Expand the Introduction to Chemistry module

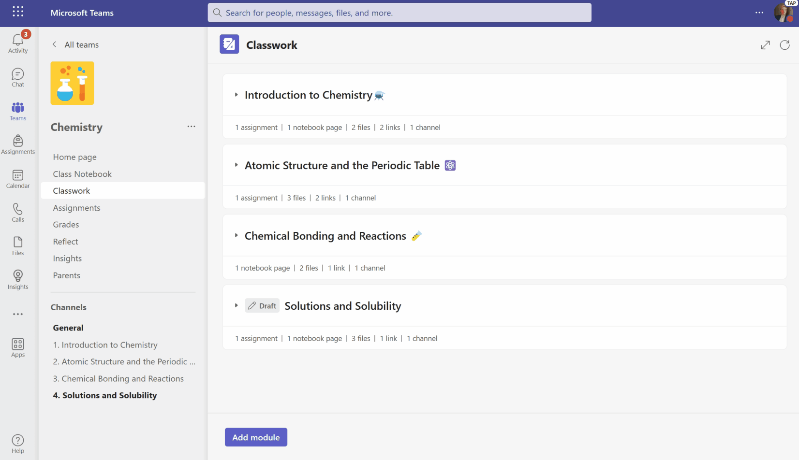coord(236,95)
